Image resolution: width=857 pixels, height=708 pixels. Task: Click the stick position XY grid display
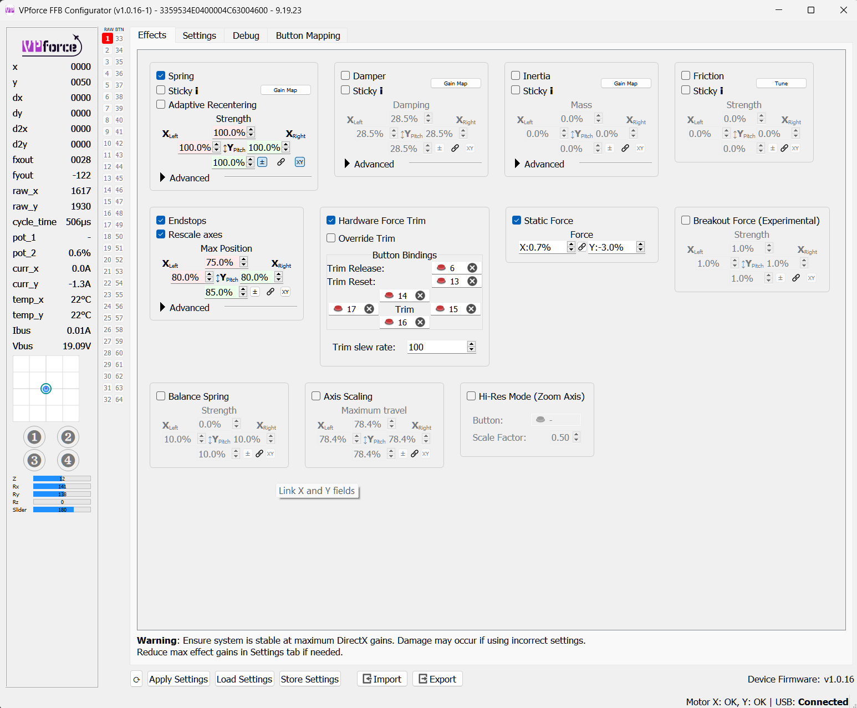(46, 389)
